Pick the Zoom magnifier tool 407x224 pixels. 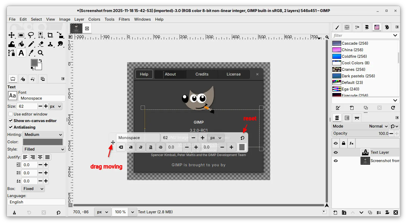coord(41,53)
